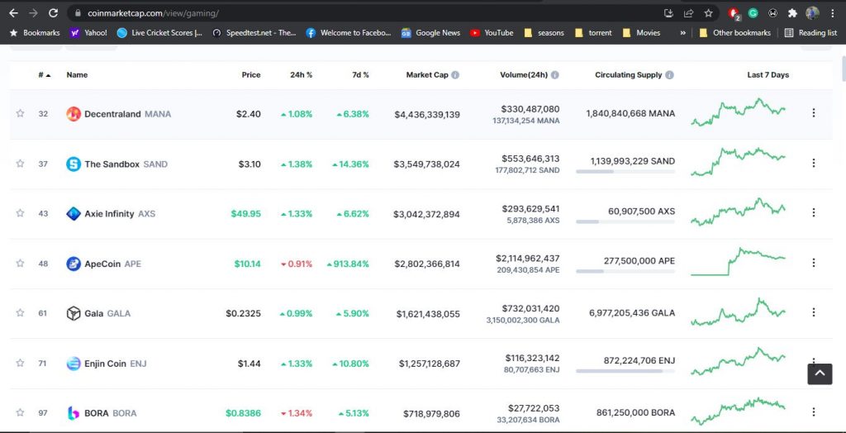The width and height of the screenshot is (846, 433).
Task: Open Axie Infinity coin page link
Action: (120, 214)
